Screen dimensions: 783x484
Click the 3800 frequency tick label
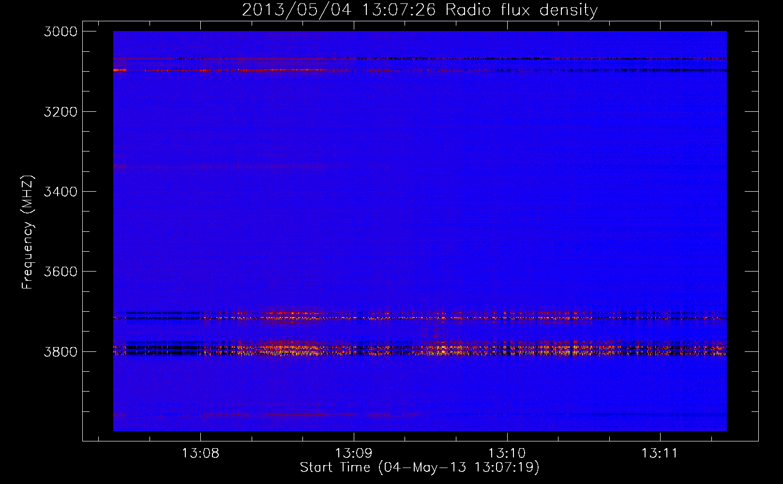[x=60, y=352]
